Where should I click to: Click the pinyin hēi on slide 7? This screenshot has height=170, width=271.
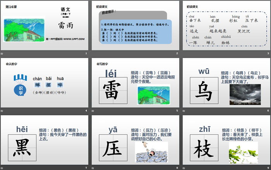[x=22, y=129]
